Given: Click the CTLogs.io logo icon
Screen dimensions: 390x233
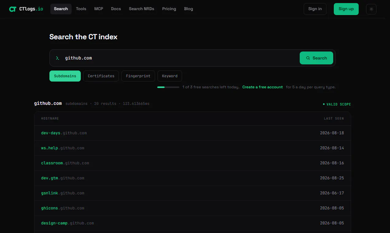Looking at the screenshot, I should (x=13, y=9).
